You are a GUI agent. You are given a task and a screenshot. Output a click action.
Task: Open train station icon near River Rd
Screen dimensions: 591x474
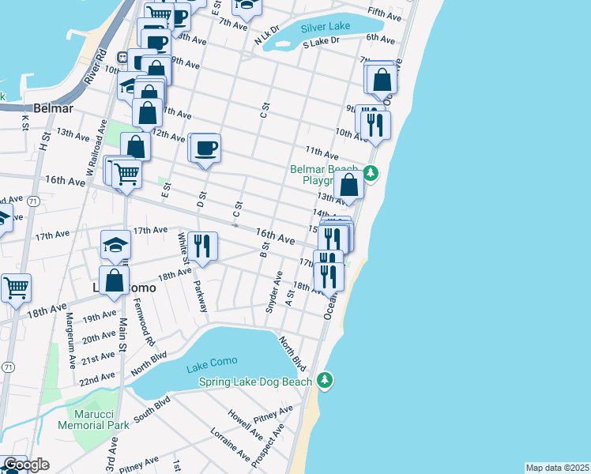122,57
